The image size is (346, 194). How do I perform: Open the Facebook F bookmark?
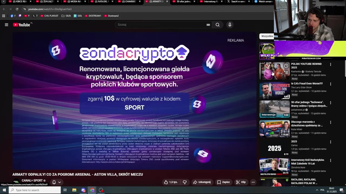pyautogui.click(x=13, y=16)
